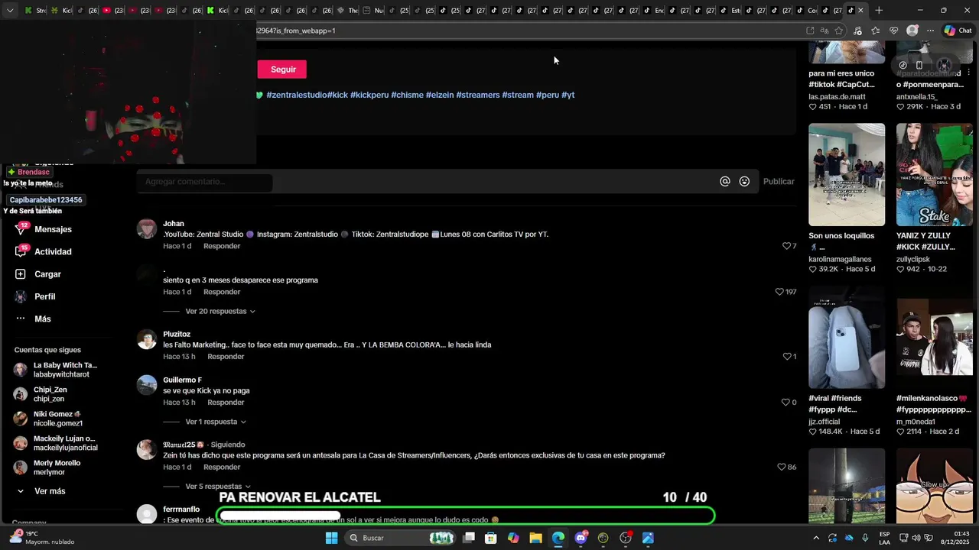
Task: Open the Edge profile icon
Action: pos(912,31)
